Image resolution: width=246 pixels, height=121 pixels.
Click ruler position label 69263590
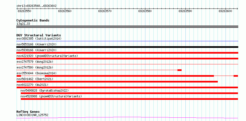pos(185,11)
